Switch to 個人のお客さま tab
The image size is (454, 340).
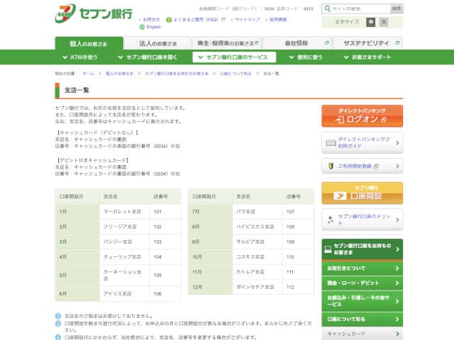point(89,43)
